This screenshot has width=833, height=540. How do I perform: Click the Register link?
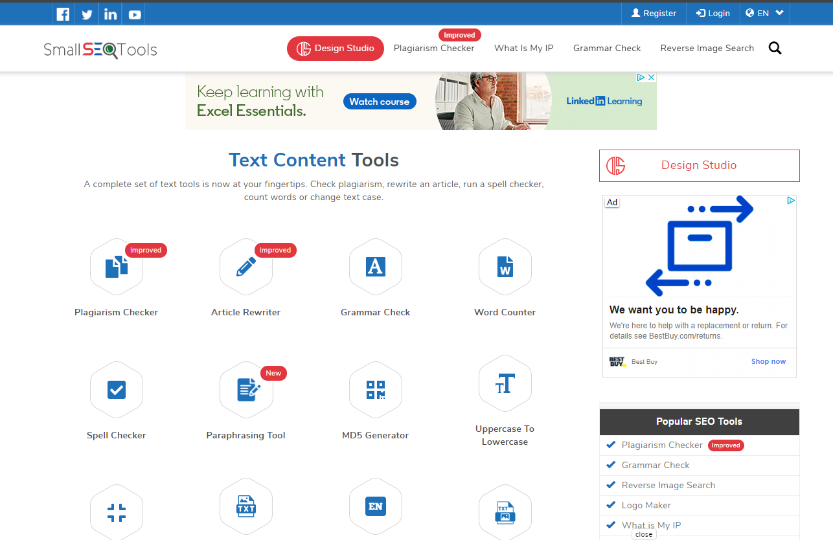click(x=654, y=13)
